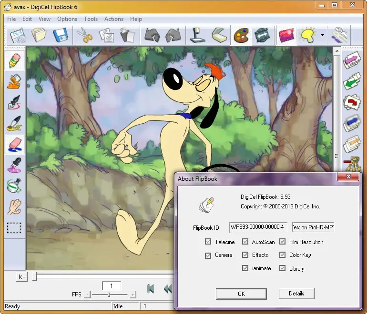Increase FPS with plus button

point(133,294)
